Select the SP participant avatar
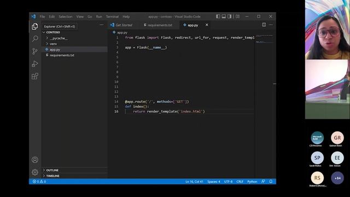Image resolution: width=350 pixels, height=197 pixels. pos(317,158)
